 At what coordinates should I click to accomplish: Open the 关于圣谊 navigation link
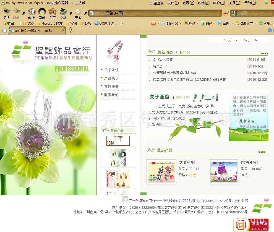[111, 70]
